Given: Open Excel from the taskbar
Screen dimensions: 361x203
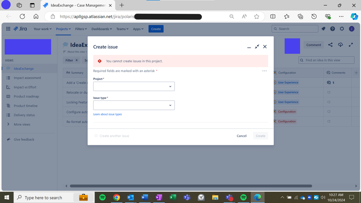Looking at the screenshot, I should click(173, 198).
